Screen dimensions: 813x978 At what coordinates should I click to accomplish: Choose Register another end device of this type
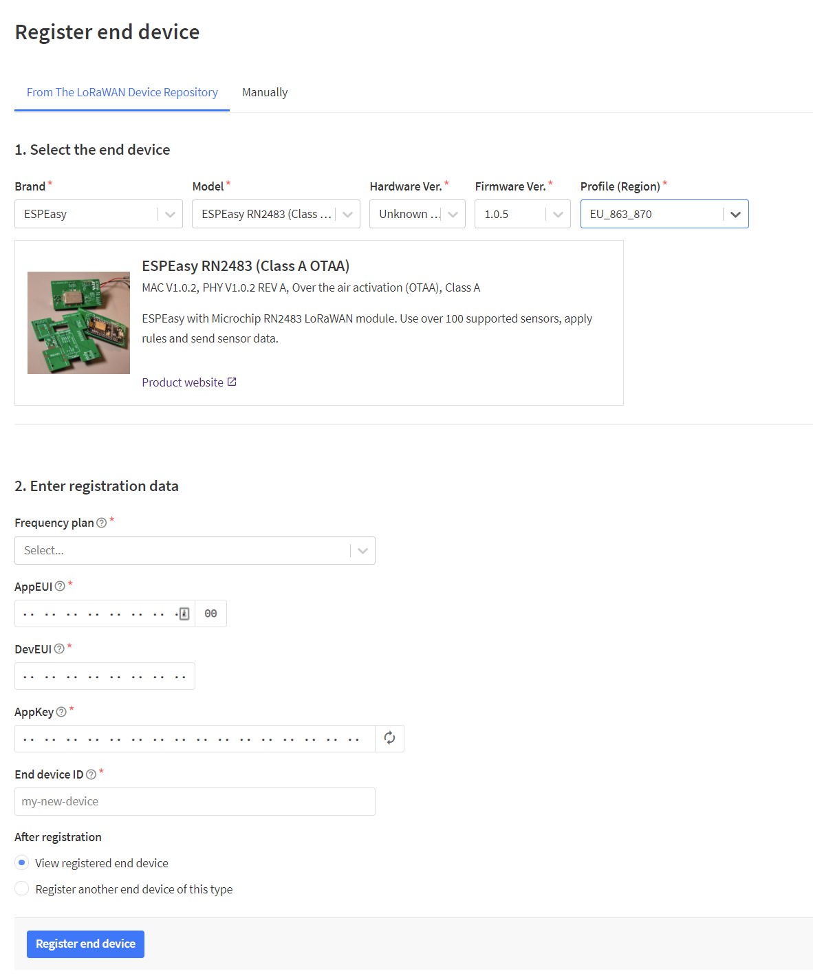(21, 888)
